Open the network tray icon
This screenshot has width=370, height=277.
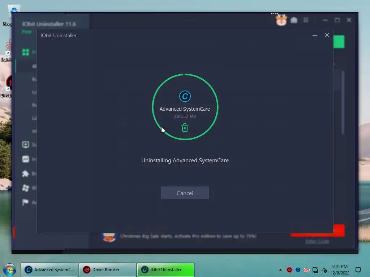tap(315, 270)
